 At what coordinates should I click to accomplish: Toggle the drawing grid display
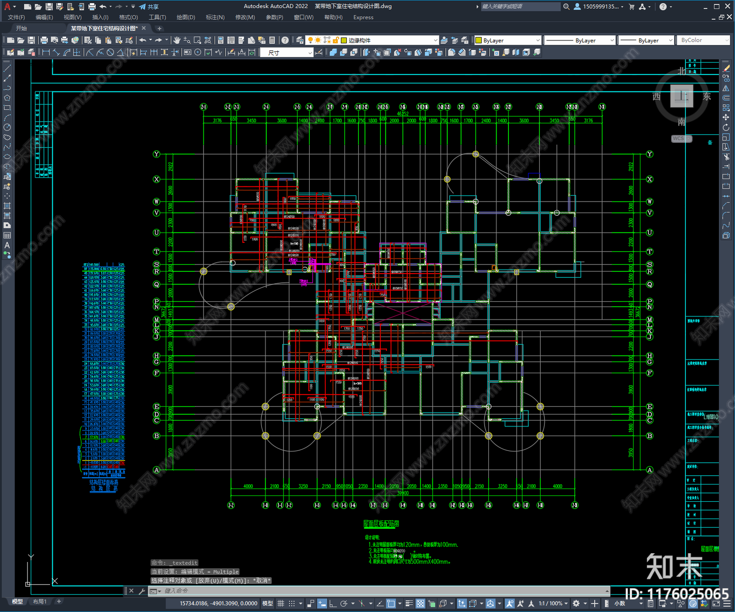click(x=281, y=603)
